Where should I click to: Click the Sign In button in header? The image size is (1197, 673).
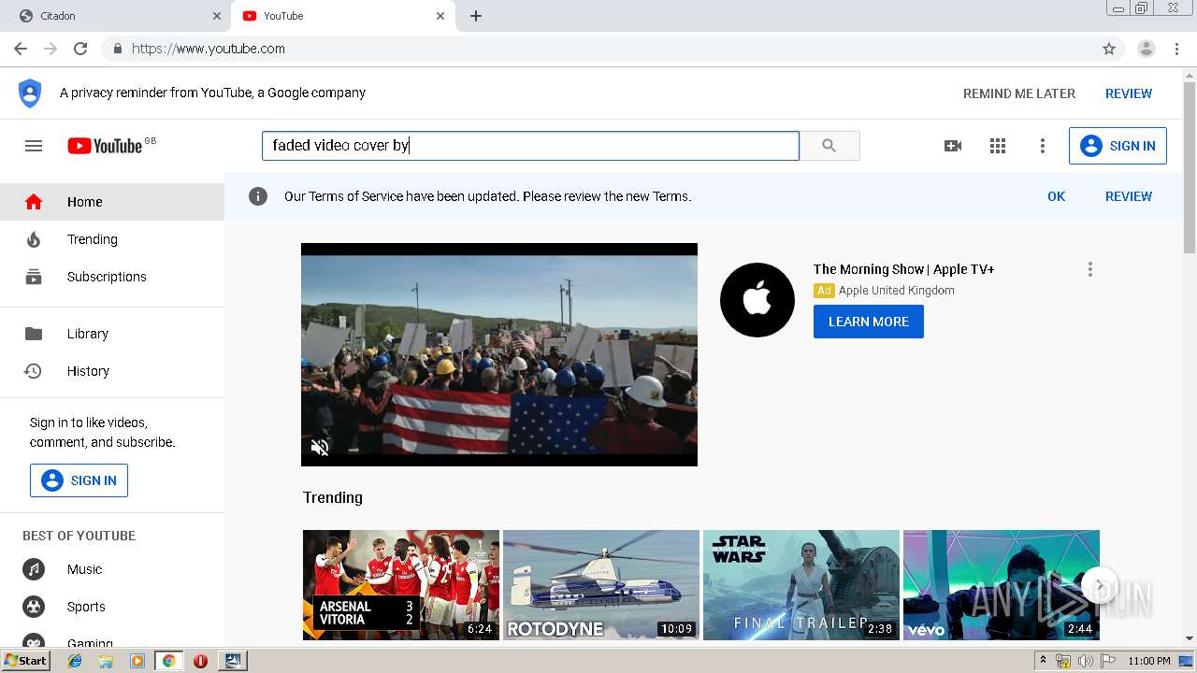(1118, 146)
